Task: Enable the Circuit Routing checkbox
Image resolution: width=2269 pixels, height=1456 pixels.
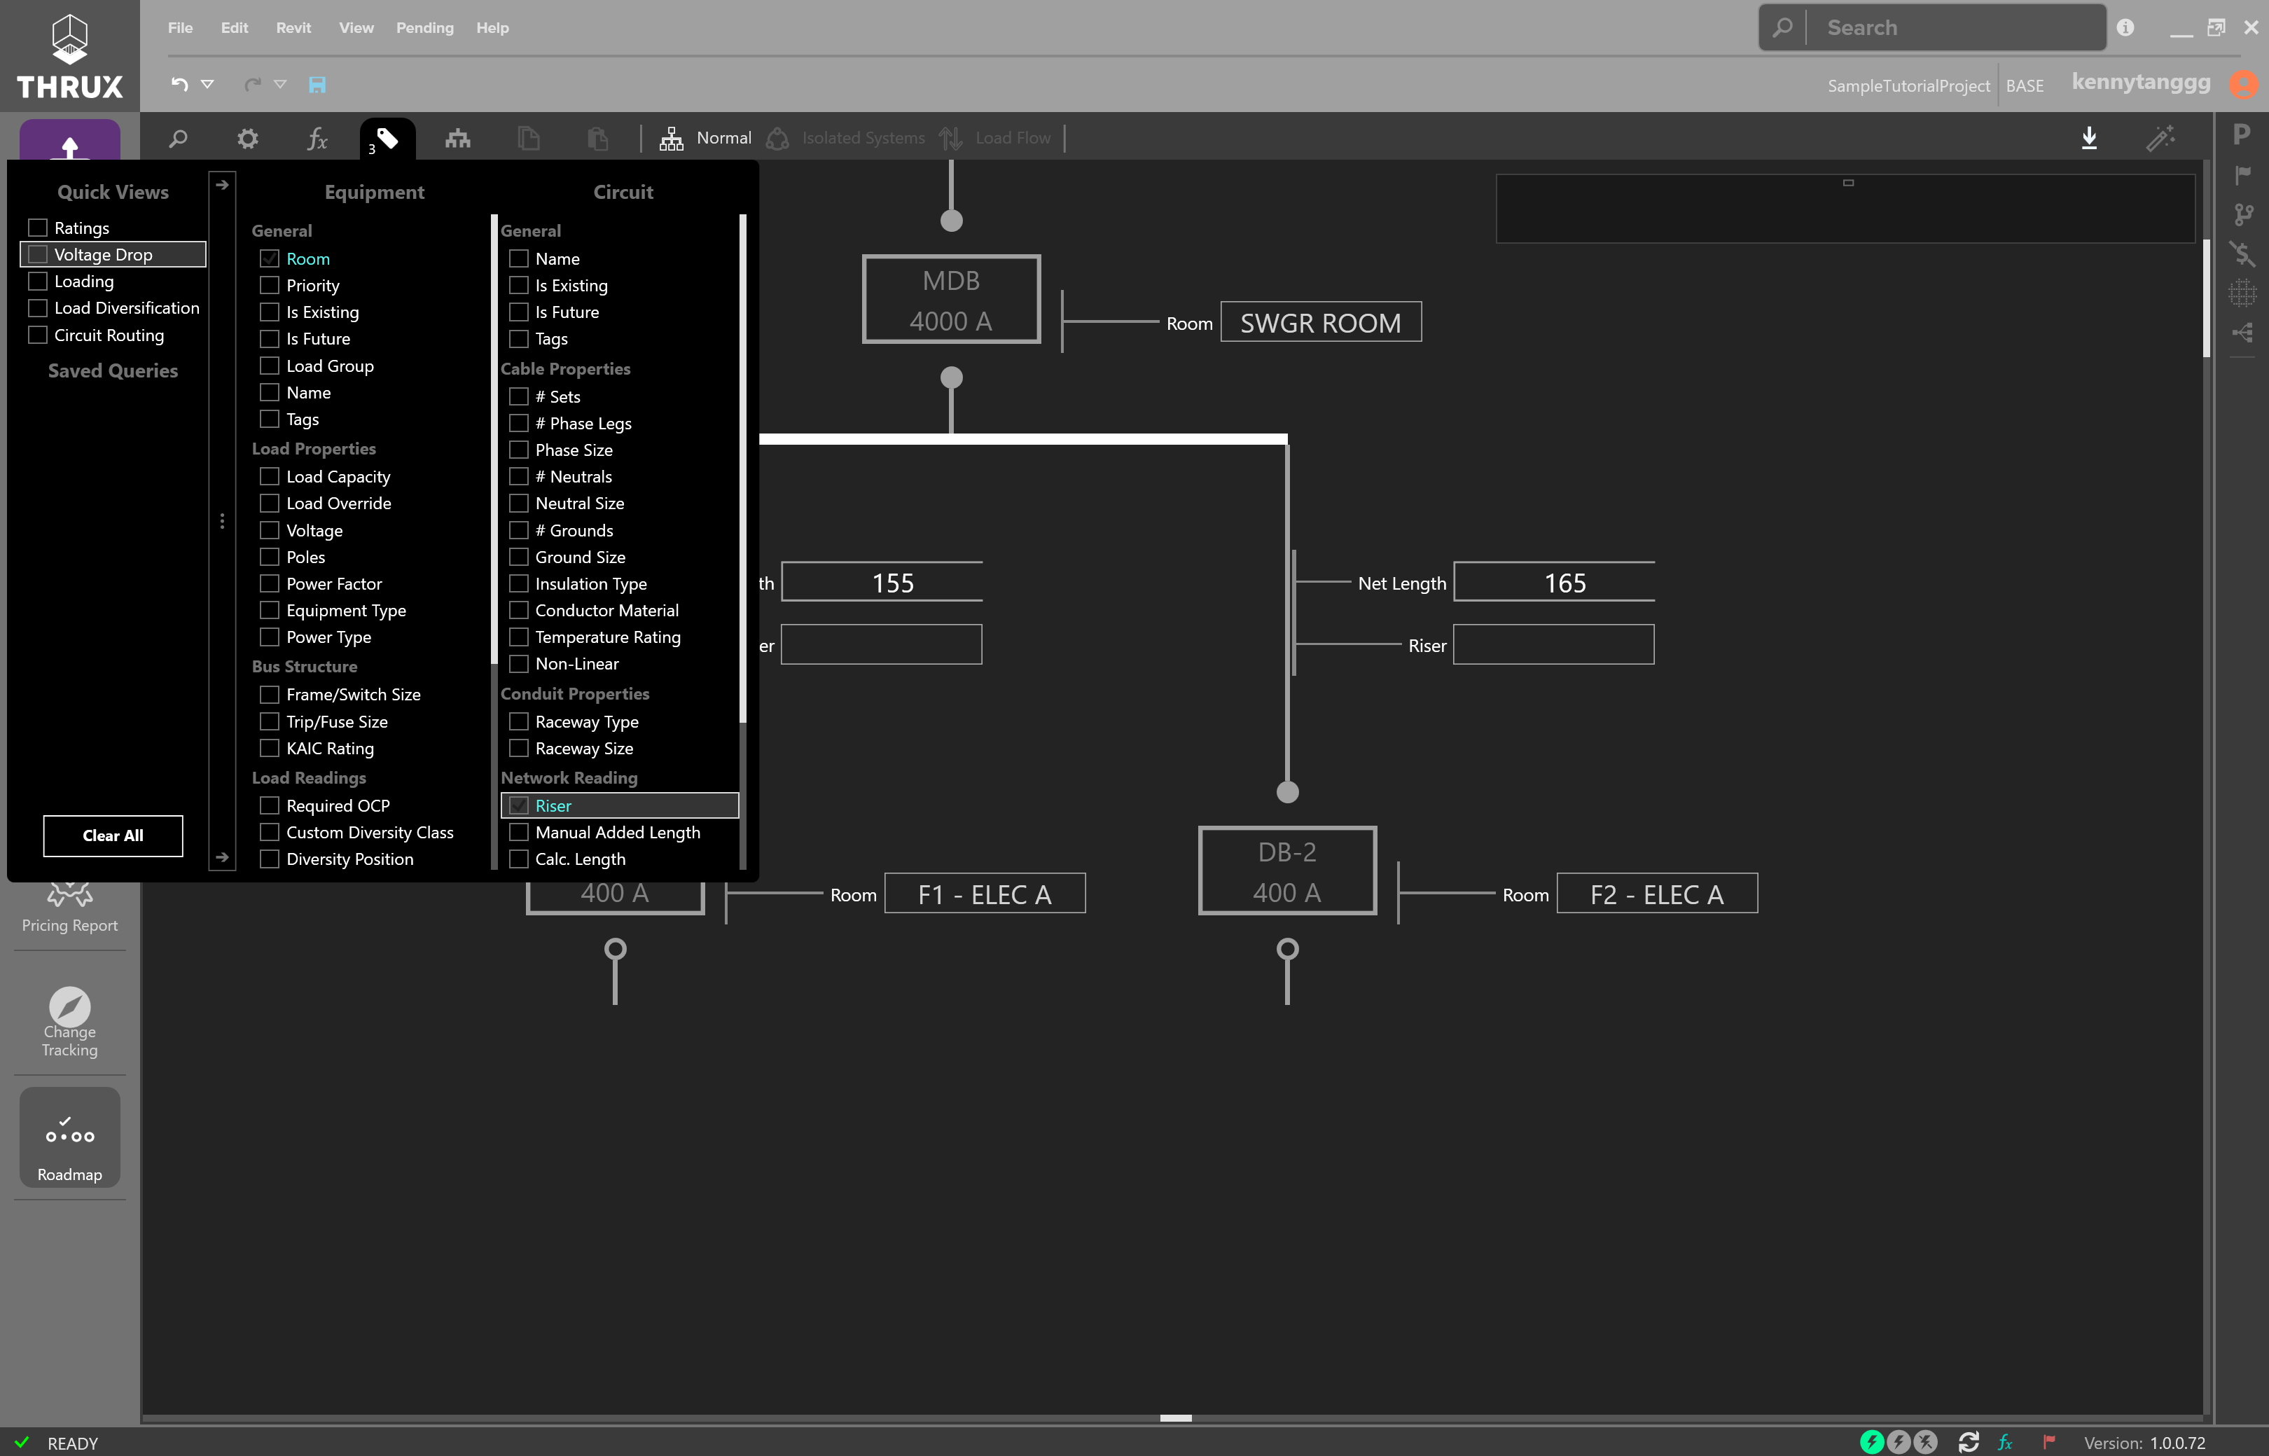Action: point(38,335)
